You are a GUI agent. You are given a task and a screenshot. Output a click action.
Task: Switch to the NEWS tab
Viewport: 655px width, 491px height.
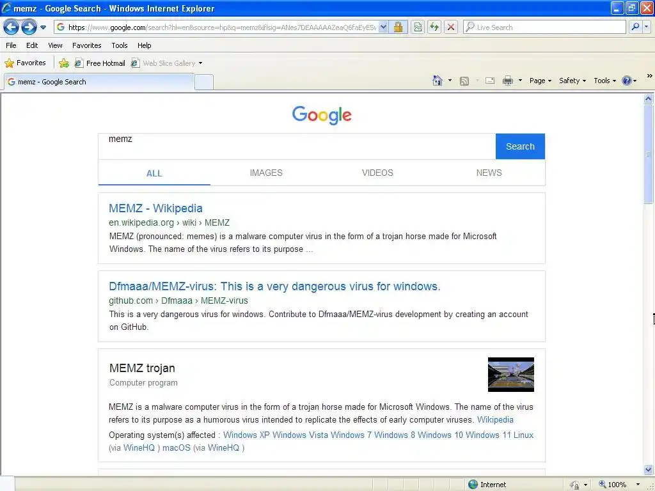489,173
